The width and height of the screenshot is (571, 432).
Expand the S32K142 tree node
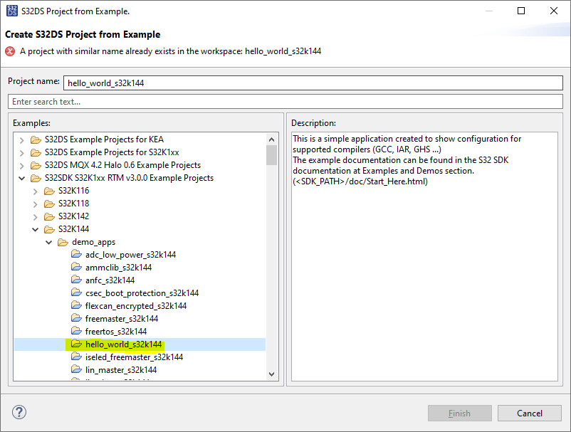36,217
